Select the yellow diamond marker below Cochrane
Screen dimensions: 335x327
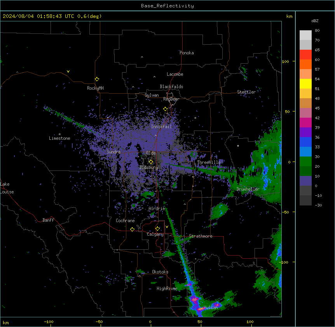[x=132, y=229]
